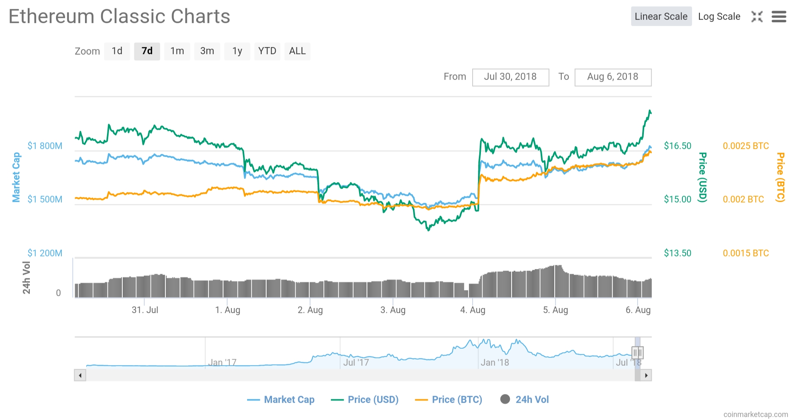The height and width of the screenshot is (420, 796).
Task: Show ALL historical data
Action: (297, 51)
